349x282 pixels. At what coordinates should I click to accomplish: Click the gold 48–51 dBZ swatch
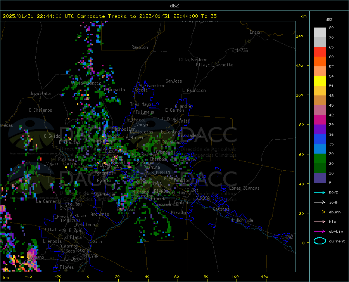point(320,91)
